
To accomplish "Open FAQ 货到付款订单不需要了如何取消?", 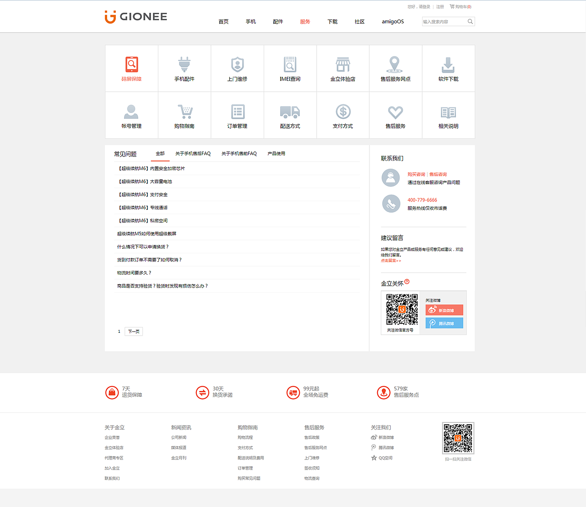I will (149, 260).
